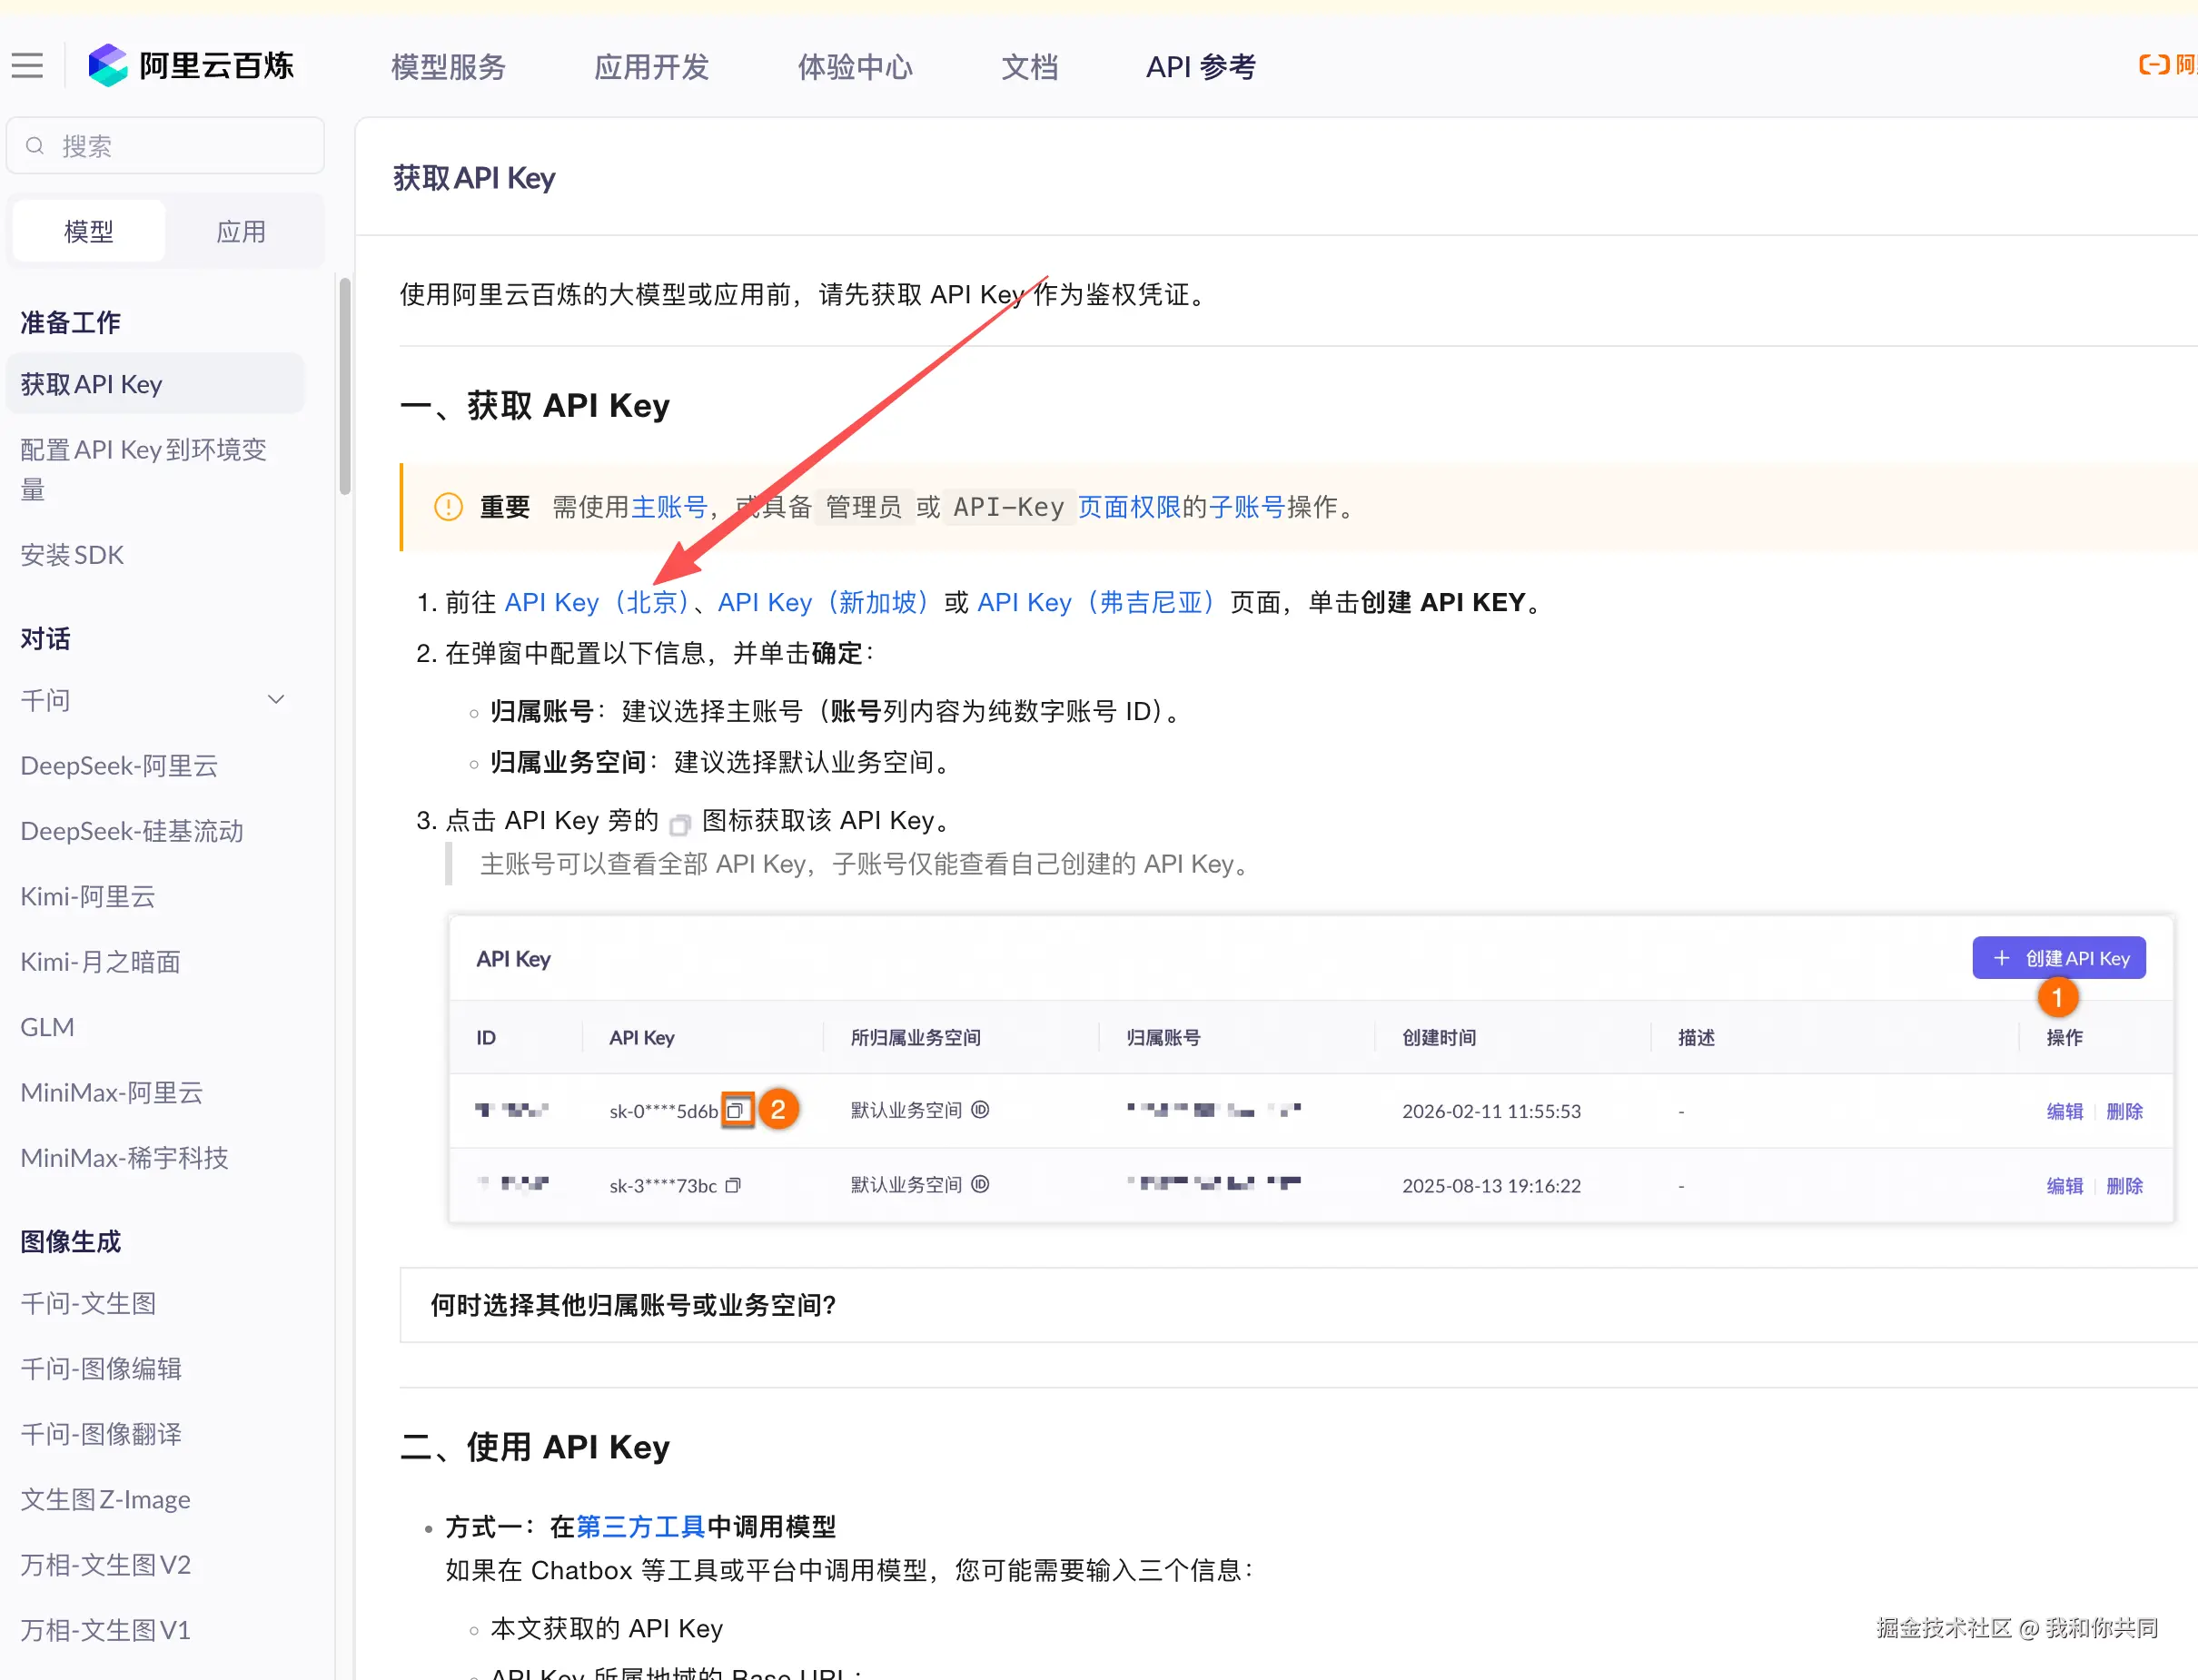Click ID info icon in first row
2198x1680 pixels.
[x=980, y=1110]
